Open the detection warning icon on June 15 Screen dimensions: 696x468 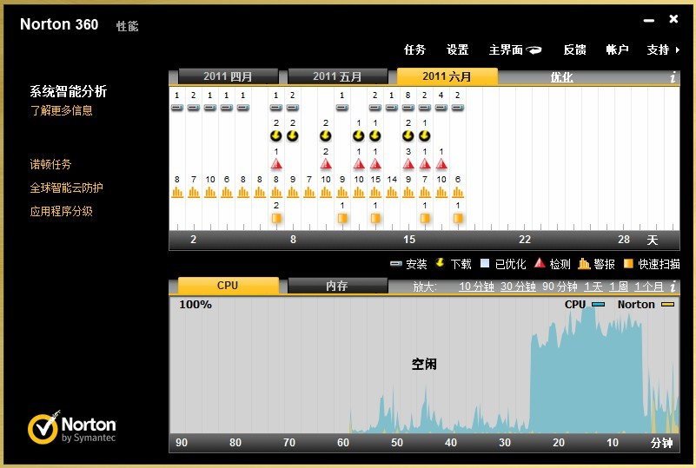[408, 164]
